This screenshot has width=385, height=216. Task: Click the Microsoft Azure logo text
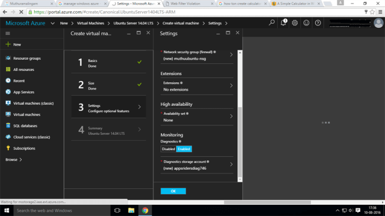(25, 23)
